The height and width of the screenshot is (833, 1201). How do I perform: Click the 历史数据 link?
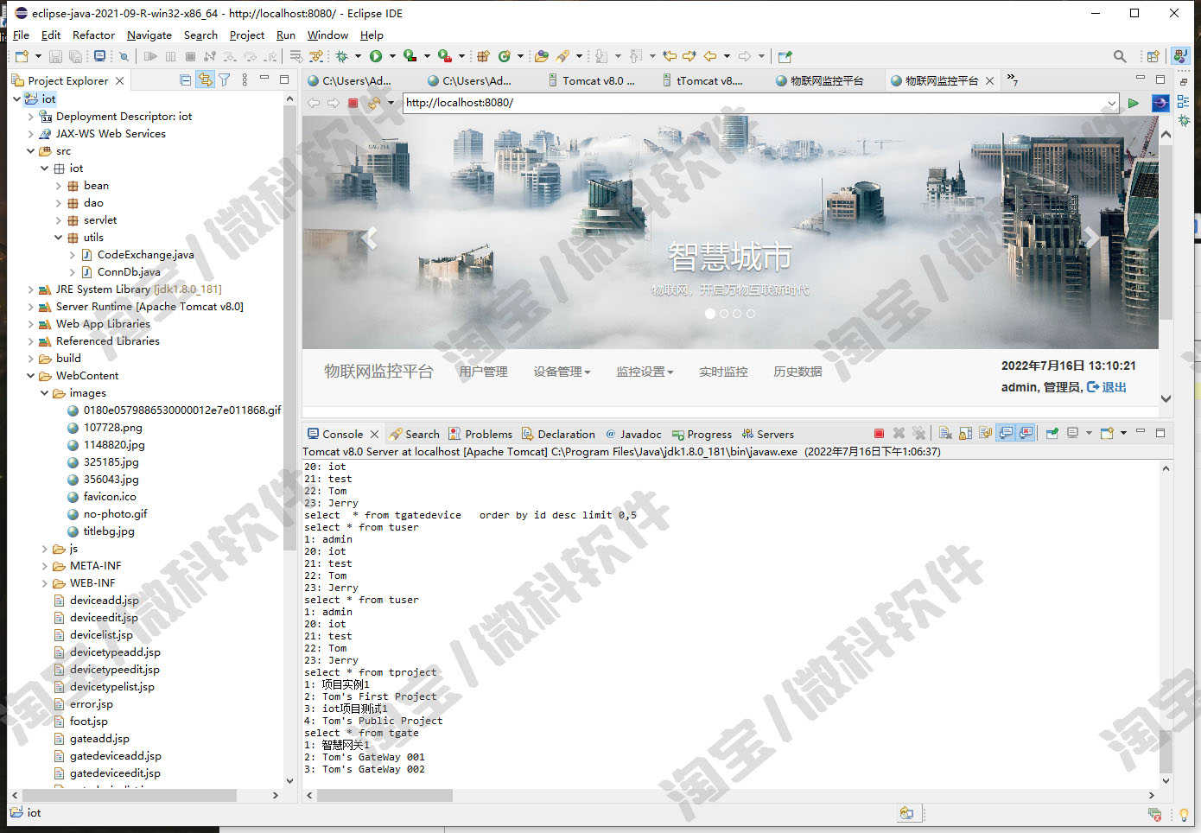pos(797,372)
